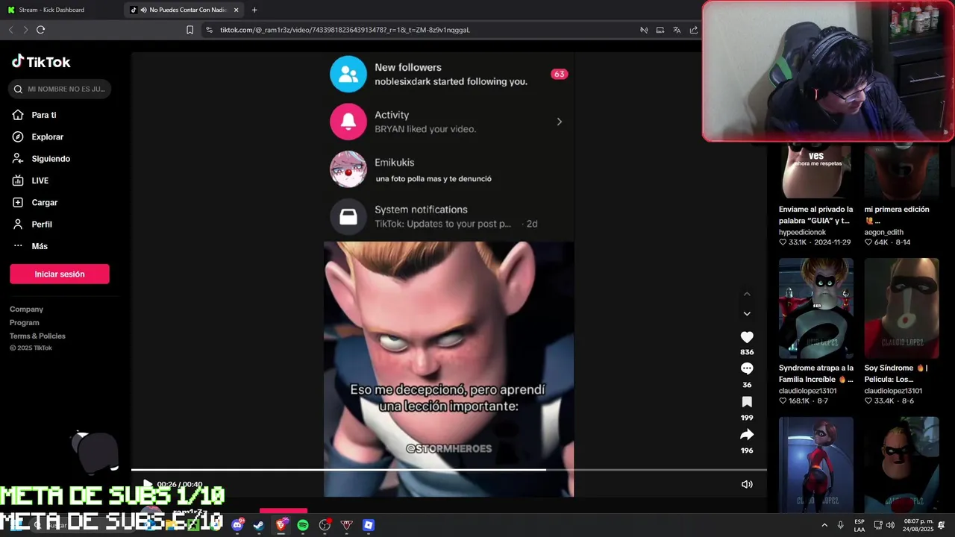Go back with the browser back arrow

[x=11, y=30]
